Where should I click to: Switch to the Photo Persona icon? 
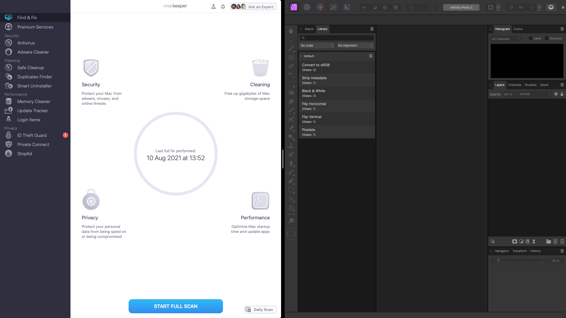294,7
